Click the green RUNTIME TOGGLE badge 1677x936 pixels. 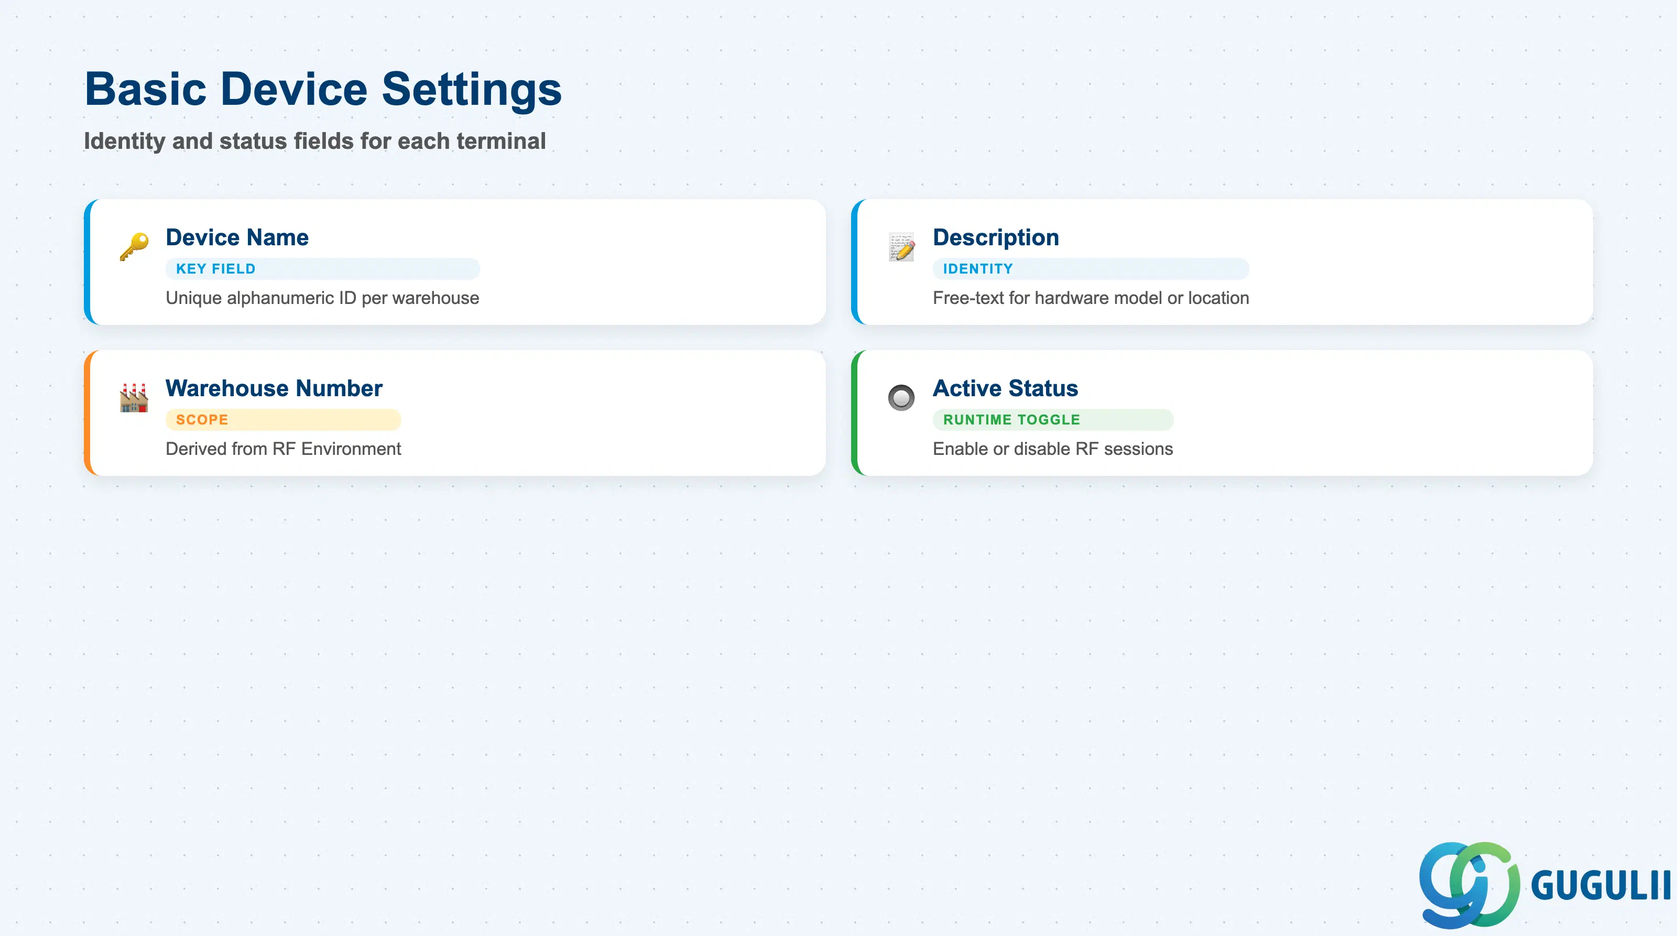pyautogui.click(x=1053, y=420)
